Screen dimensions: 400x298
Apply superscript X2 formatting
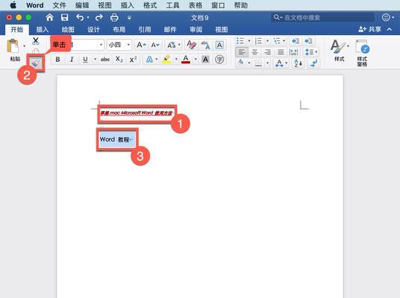pos(133,60)
